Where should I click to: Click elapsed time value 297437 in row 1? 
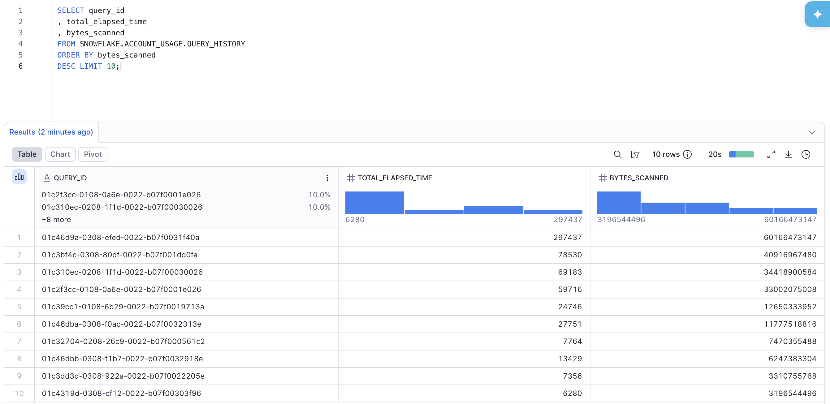(x=567, y=238)
